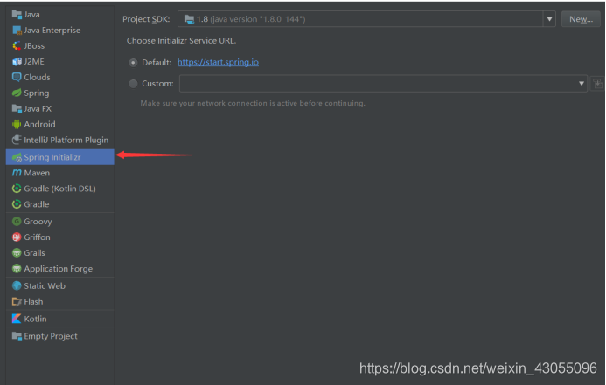Click the Clouds speech-bubble icon
Viewport: 606px width, 385px height.
pyautogui.click(x=17, y=77)
